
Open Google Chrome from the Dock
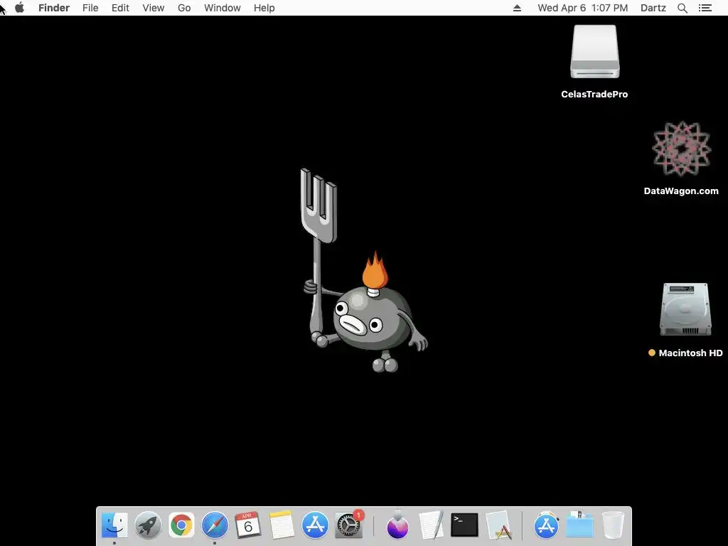click(181, 525)
